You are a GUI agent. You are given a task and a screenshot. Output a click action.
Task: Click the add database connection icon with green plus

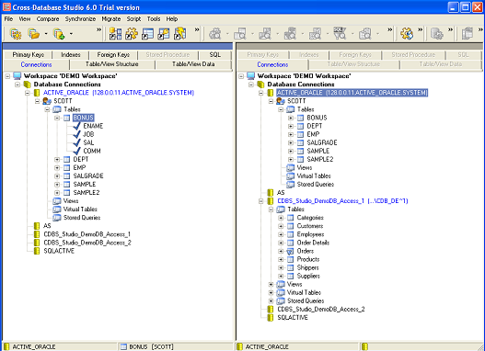point(59,33)
